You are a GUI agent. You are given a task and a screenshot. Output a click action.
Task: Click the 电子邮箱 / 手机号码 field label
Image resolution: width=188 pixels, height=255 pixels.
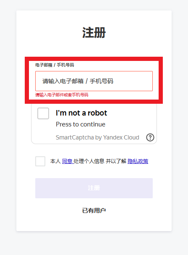55,65
